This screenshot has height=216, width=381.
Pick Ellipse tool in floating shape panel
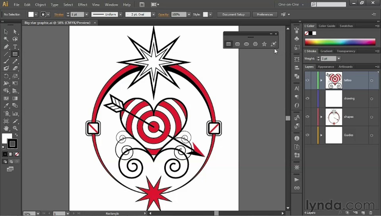click(246, 44)
